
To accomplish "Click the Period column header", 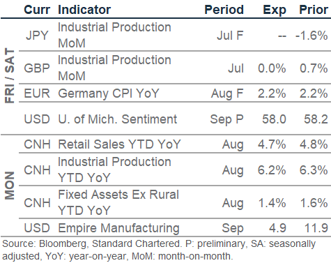I will 224,10.
